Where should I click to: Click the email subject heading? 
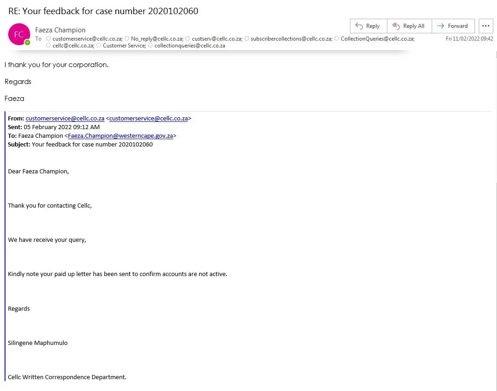click(x=103, y=11)
